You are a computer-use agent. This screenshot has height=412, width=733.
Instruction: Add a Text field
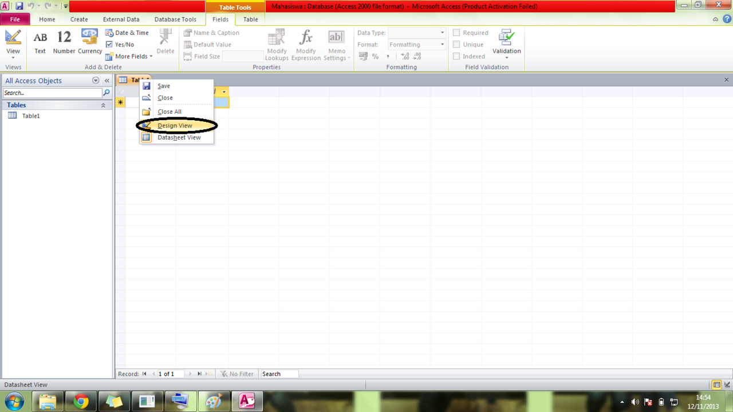tap(40, 43)
